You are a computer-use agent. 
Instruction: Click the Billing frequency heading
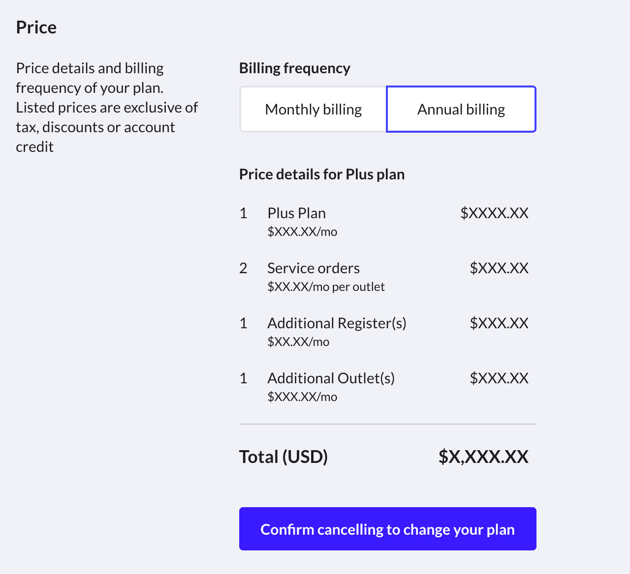(294, 68)
